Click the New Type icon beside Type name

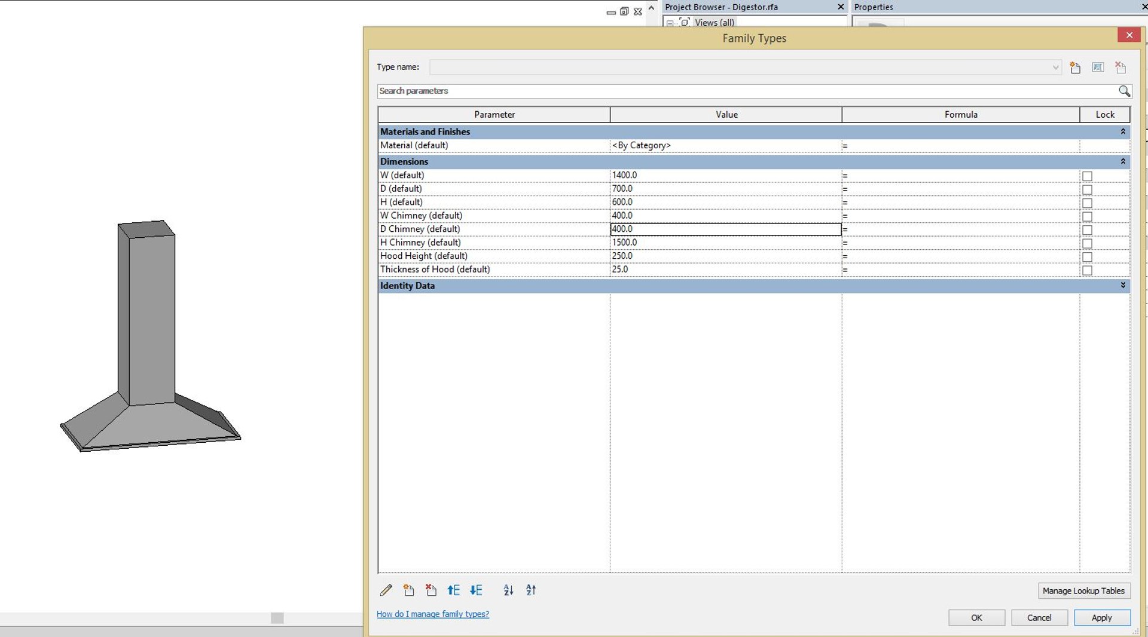(x=1075, y=68)
